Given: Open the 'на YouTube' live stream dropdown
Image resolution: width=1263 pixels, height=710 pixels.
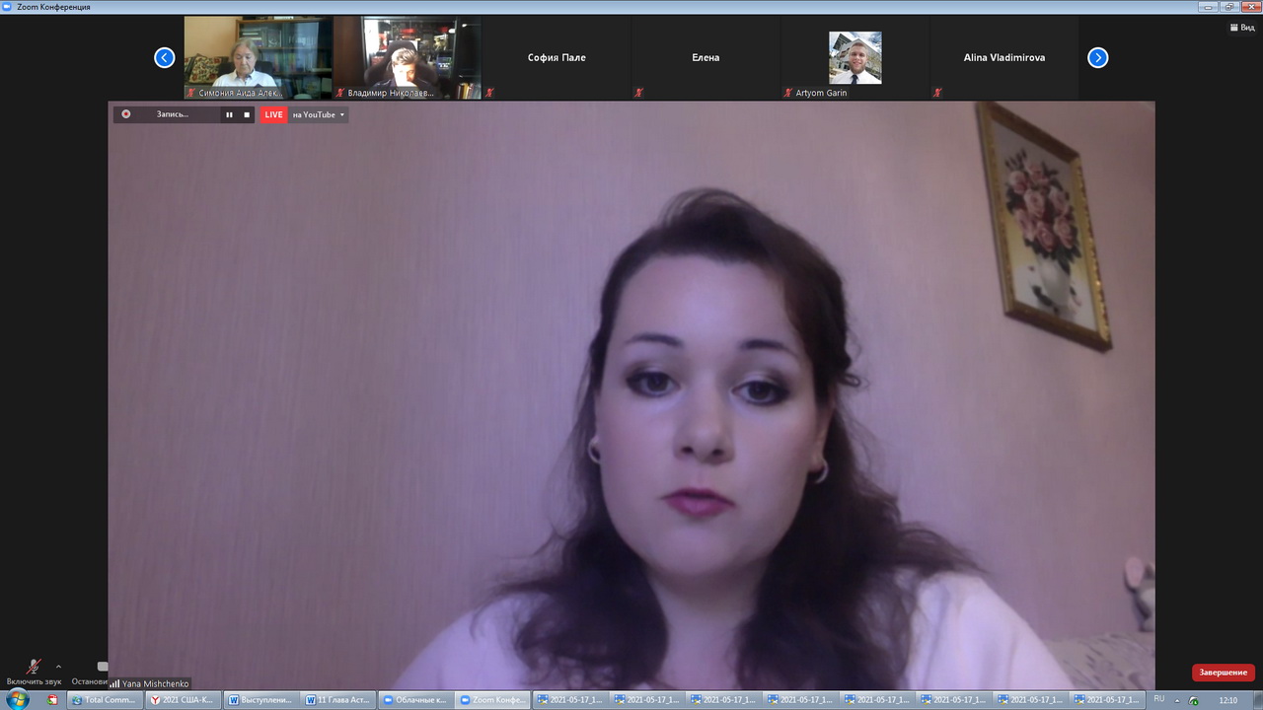Looking at the screenshot, I should (x=319, y=114).
